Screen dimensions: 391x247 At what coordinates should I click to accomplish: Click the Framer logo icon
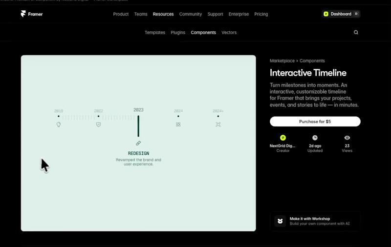[23, 14]
